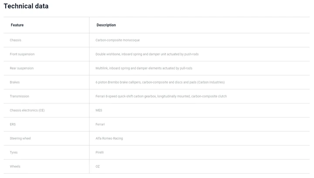
Task: Select the Brakes row label
Action: click(x=15, y=82)
